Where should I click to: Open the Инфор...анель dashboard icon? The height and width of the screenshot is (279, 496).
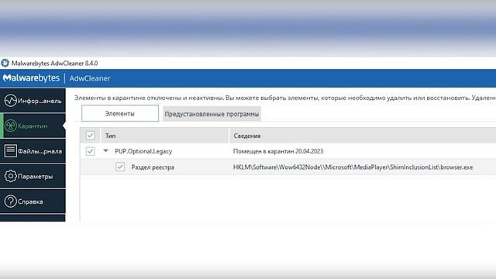(x=10, y=101)
